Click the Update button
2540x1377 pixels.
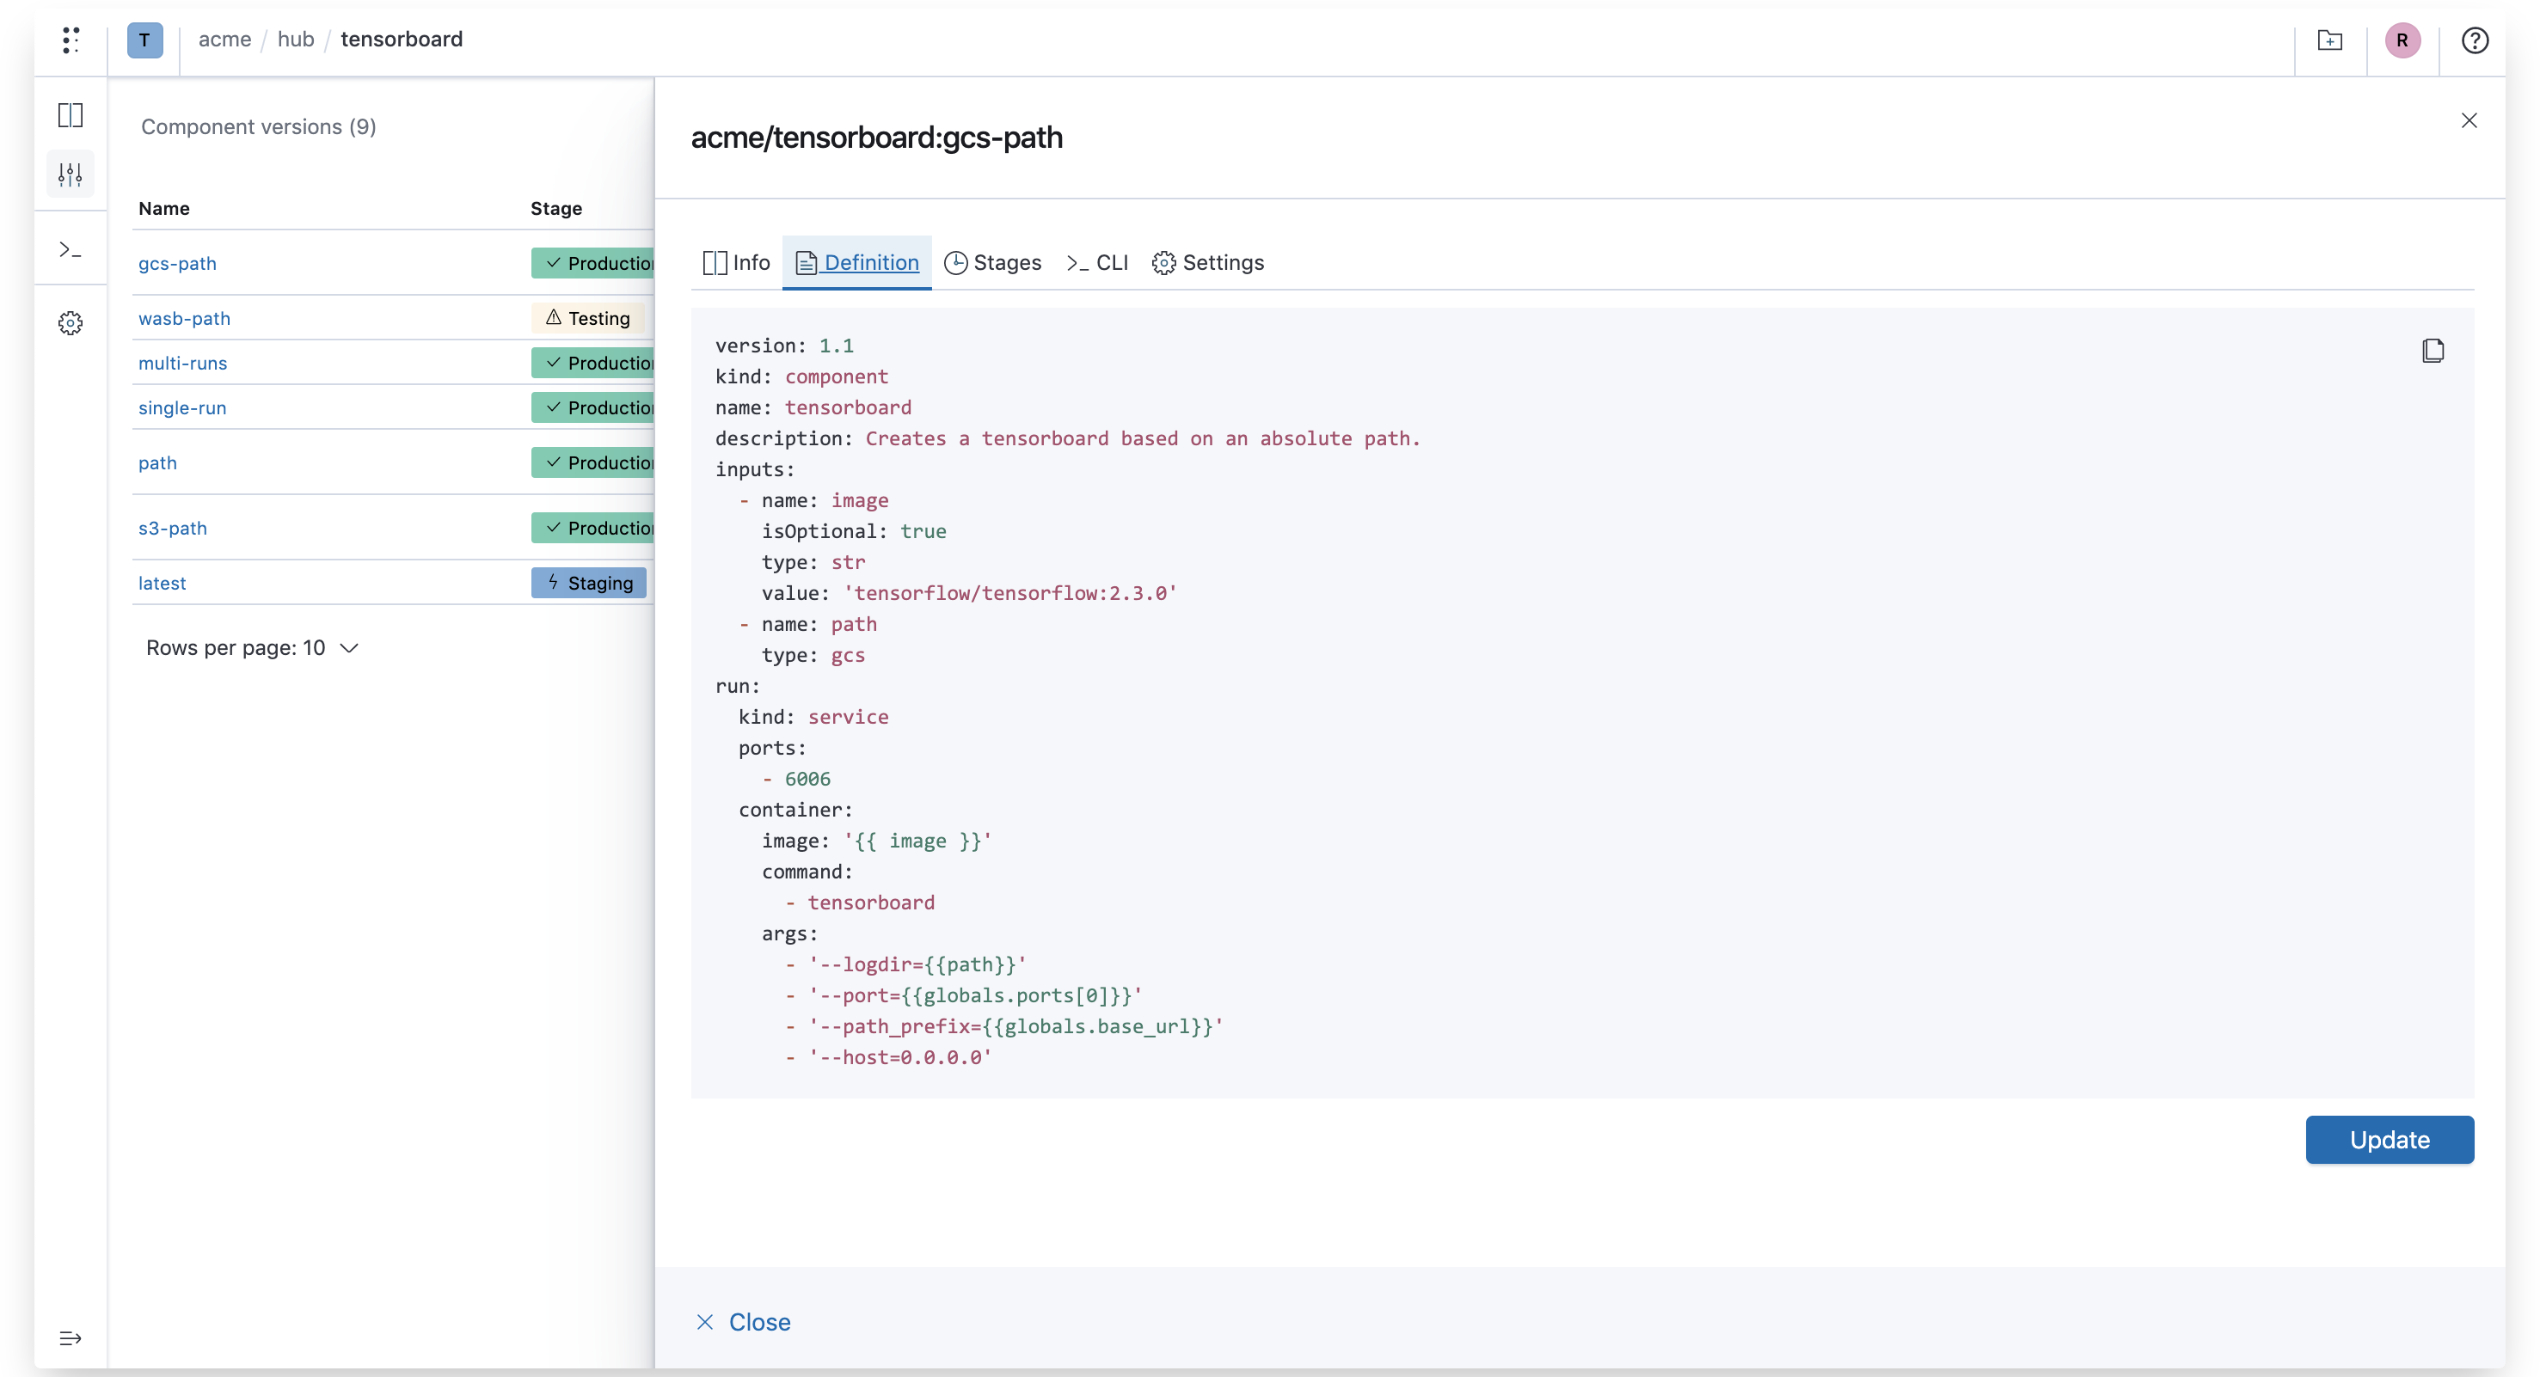tap(2390, 1140)
